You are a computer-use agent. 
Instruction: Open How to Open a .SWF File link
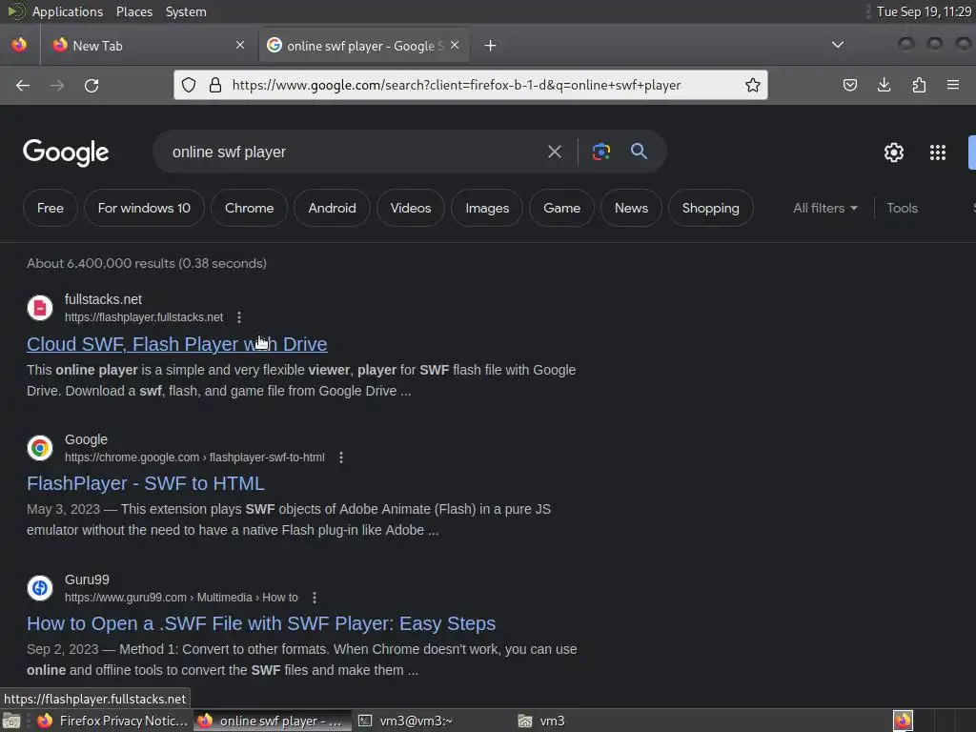point(261,623)
